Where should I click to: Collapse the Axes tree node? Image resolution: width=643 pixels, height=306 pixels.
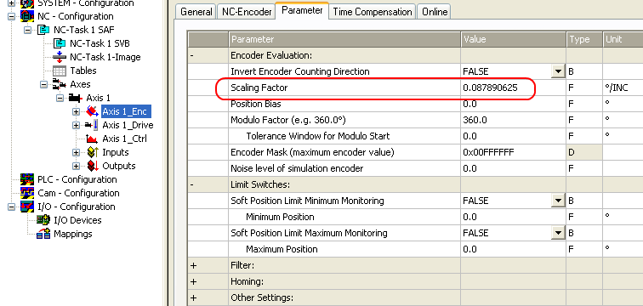click(44, 84)
